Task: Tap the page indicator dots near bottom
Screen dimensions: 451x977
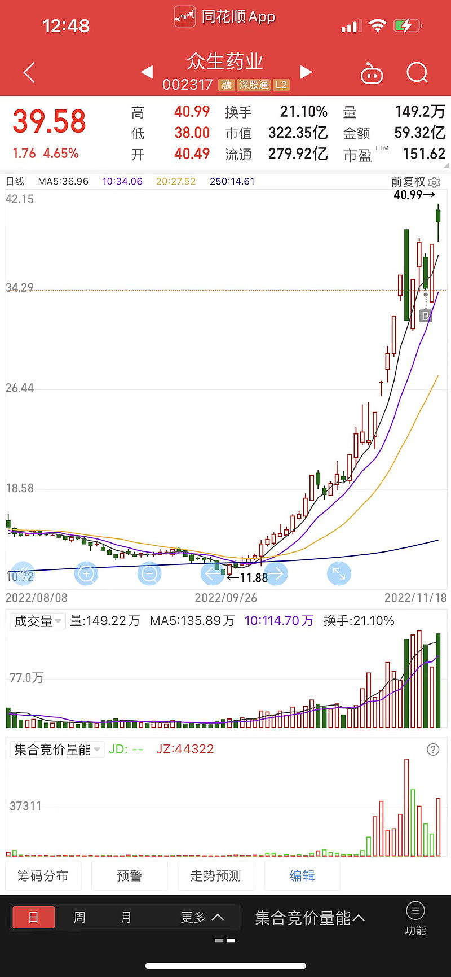Action: pos(225,940)
